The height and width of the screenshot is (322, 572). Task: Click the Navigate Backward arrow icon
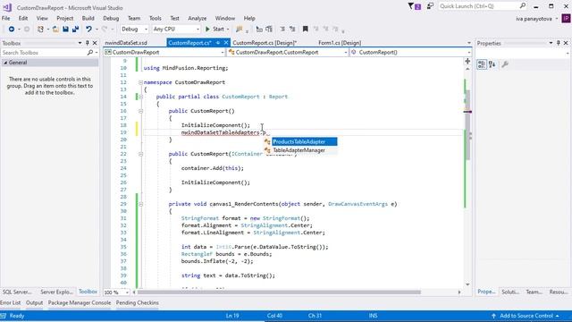[x=12, y=29]
